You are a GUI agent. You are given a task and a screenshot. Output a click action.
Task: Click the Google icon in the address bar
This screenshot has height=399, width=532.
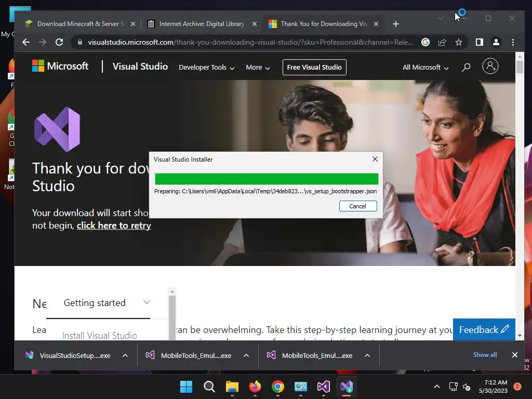tap(425, 42)
